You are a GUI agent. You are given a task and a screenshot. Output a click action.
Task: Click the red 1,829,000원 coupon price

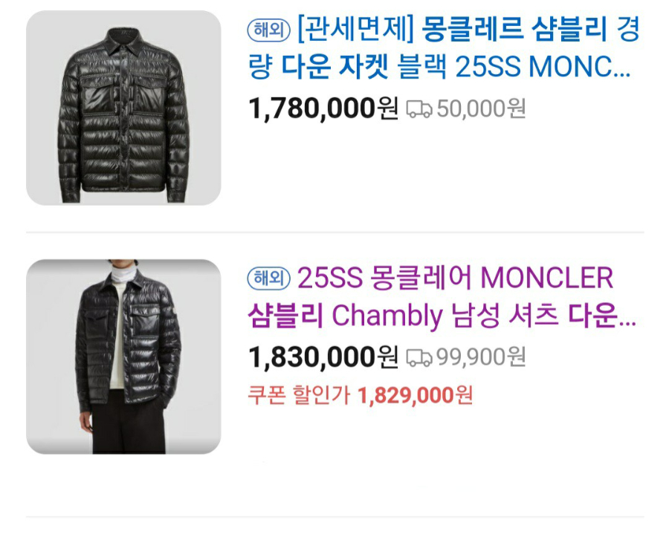tap(415, 395)
